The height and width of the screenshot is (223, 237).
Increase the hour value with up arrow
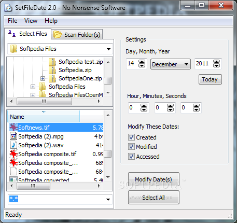coord(144,106)
